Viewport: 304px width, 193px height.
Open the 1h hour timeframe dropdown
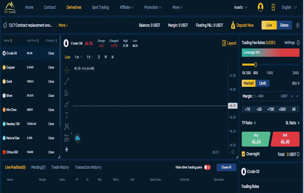pos(90,57)
